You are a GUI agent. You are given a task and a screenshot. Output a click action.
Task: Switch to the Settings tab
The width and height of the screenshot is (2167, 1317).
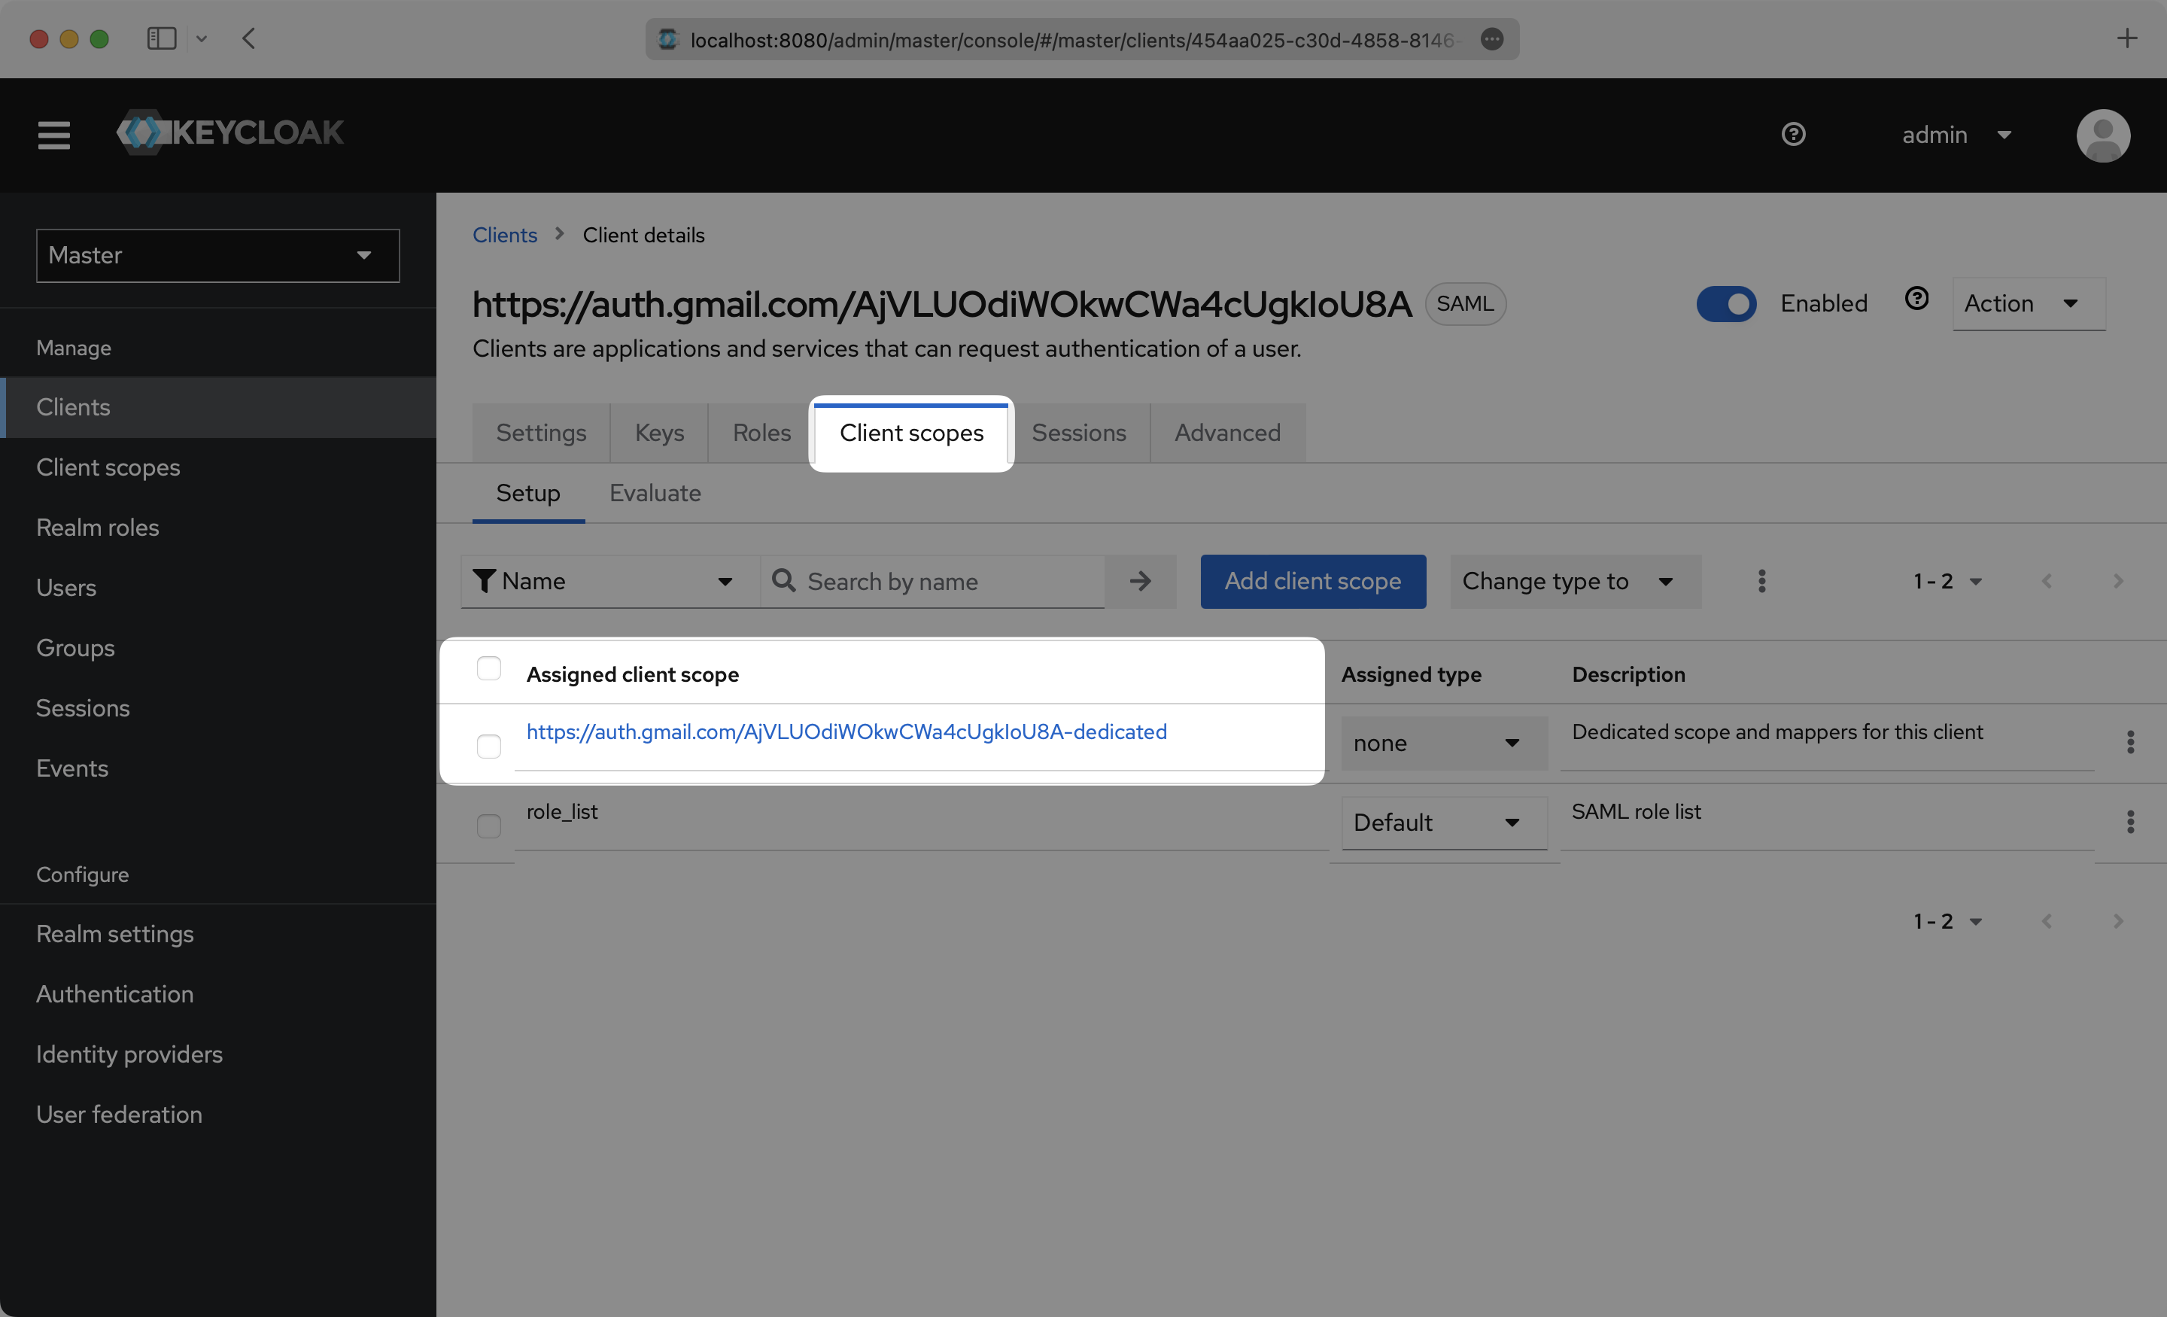click(540, 432)
